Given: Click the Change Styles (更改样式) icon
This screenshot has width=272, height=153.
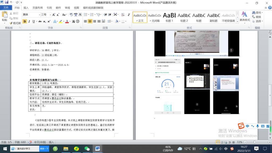Looking at the screenshot, I should (x=244, y=16).
